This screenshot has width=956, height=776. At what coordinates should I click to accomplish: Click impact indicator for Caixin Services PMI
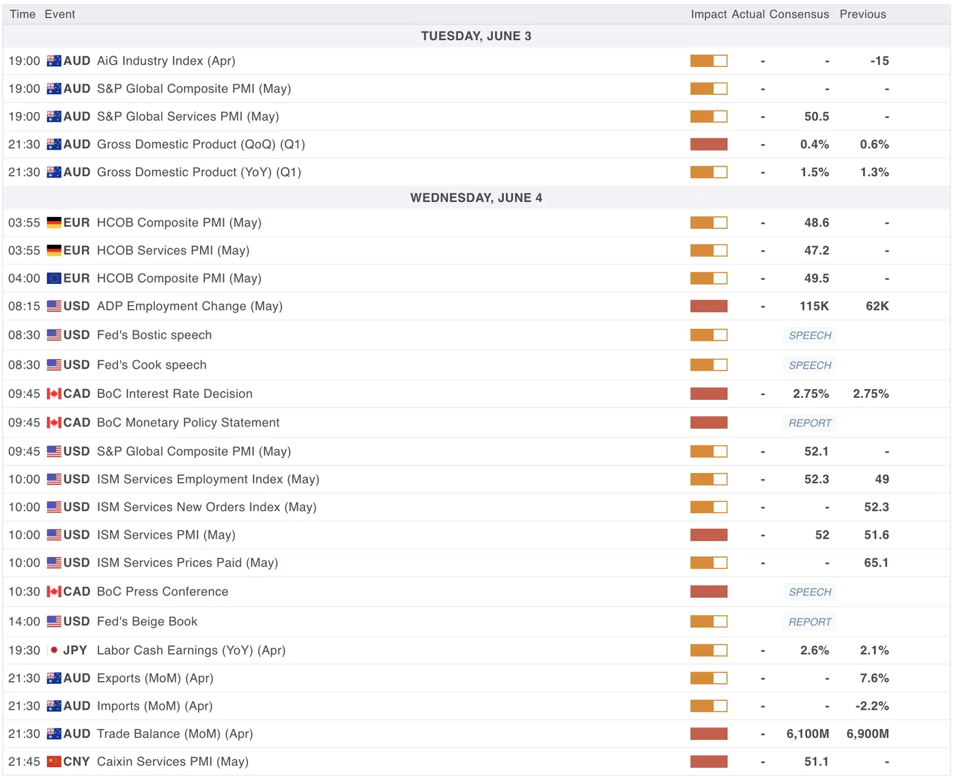click(709, 762)
